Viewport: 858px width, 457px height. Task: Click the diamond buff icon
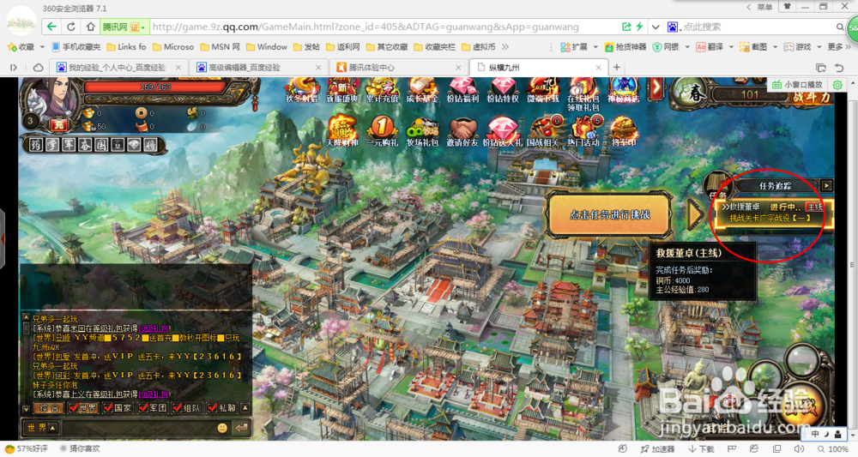pyautogui.click(x=135, y=145)
